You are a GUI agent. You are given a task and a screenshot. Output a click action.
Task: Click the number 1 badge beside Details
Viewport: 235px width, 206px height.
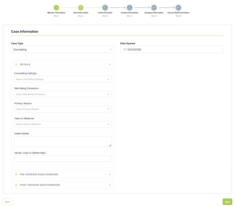[16, 64]
